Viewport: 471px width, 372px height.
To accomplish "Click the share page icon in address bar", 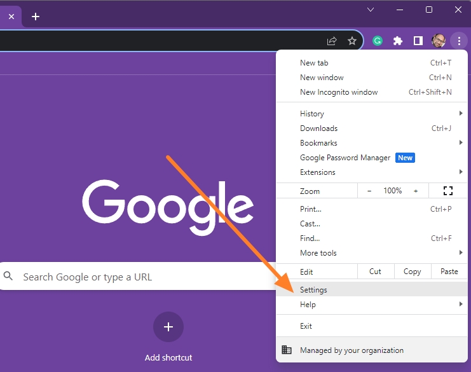I will pos(332,41).
